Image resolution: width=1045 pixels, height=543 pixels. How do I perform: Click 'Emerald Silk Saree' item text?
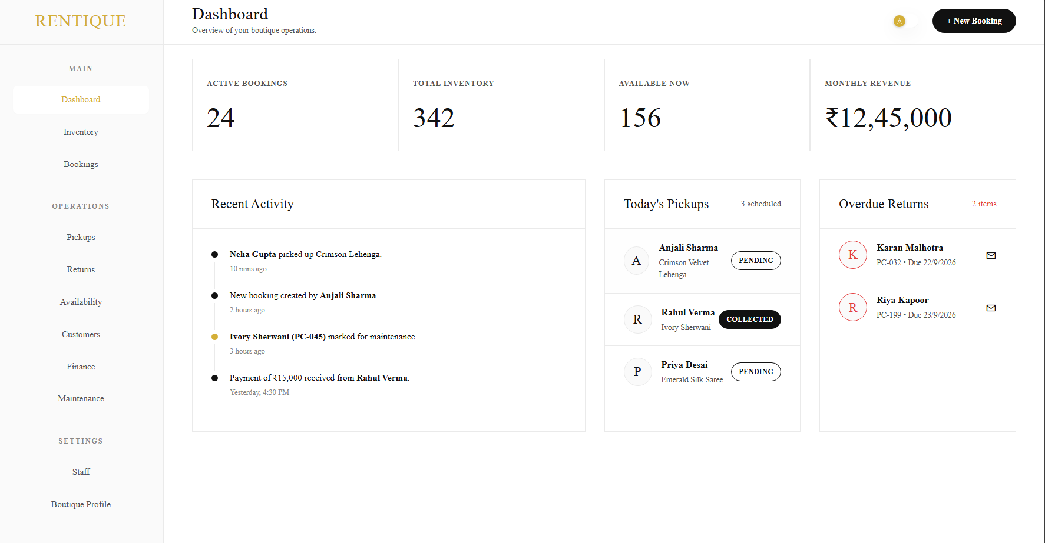click(x=692, y=380)
